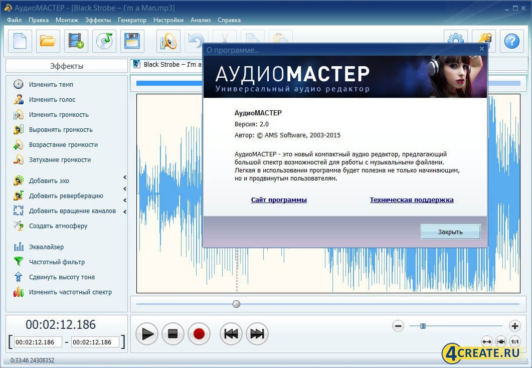This screenshot has width=532, height=368.
Task: Open the Help with the question mark icon
Action: tap(510, 41)
